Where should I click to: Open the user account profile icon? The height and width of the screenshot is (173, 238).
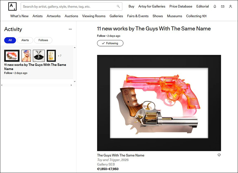coord(230,6)
